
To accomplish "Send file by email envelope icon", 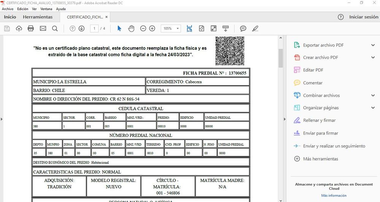I will coord(43,29).
